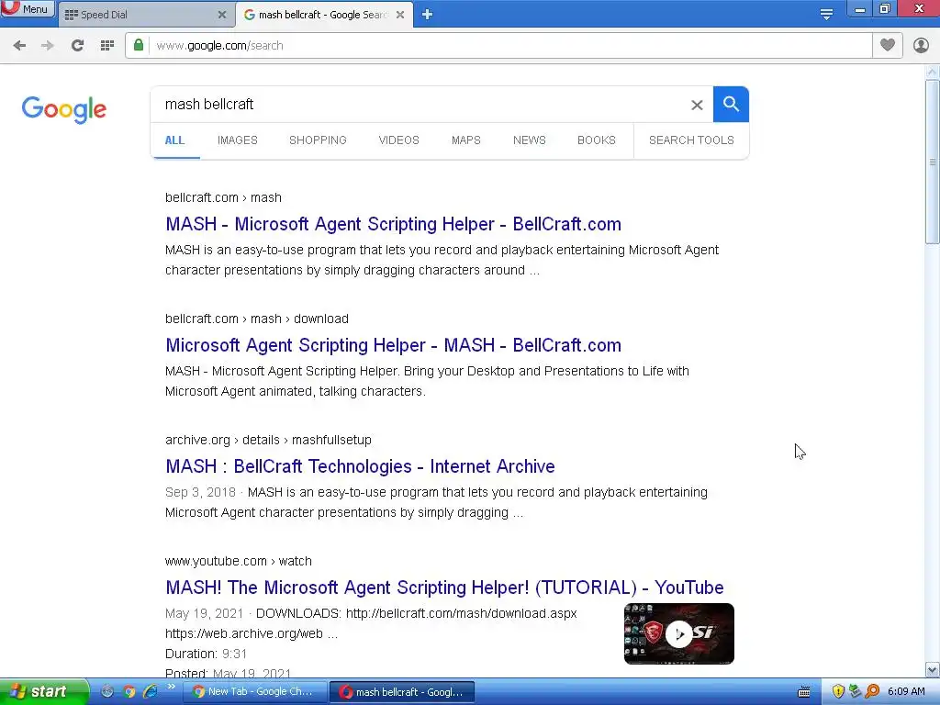Click the vertical scrollbar thumb
This screenshot has width=940, height=705.
[x=932, y=162]
